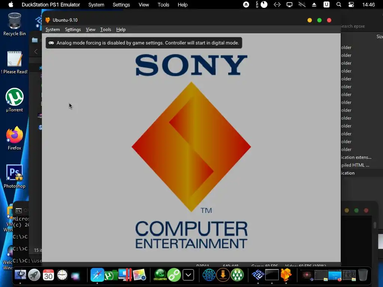
Task: Open the '! Please Read!' notepad icon
Action: click(x=15, y=62)
